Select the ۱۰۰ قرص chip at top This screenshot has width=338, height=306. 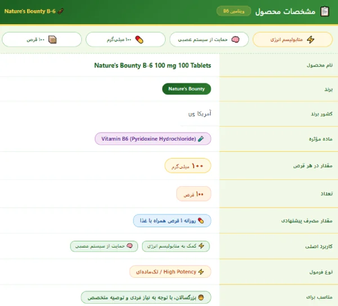[42, 39]
